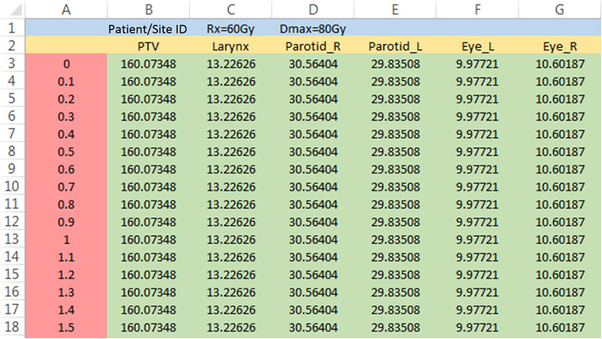Click Eye_R value 10.60187 in row 3
Viewport: 602px width, 339px height.
[x=560, y=64]
